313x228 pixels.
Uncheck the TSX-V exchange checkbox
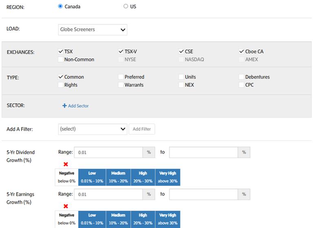coord(121,51)
